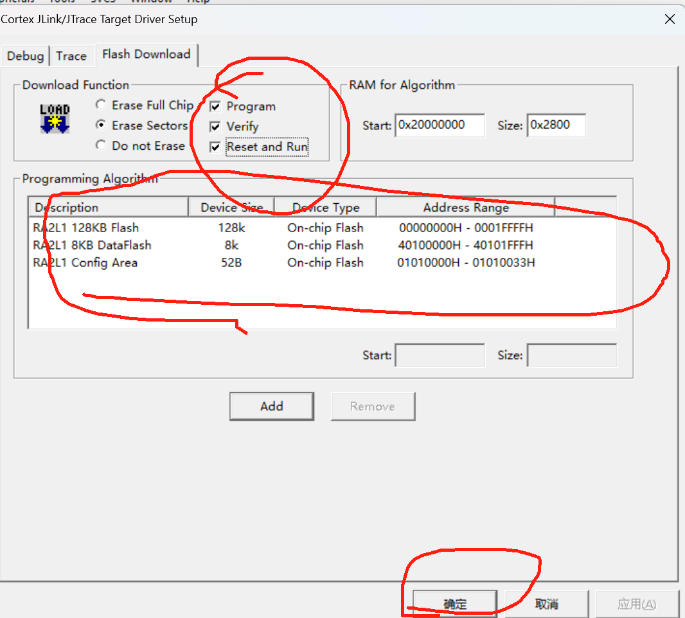The height and width of the screenshot is (618, 685).
Task: Click the Device Size column header
Action: (x=231, y=207)
